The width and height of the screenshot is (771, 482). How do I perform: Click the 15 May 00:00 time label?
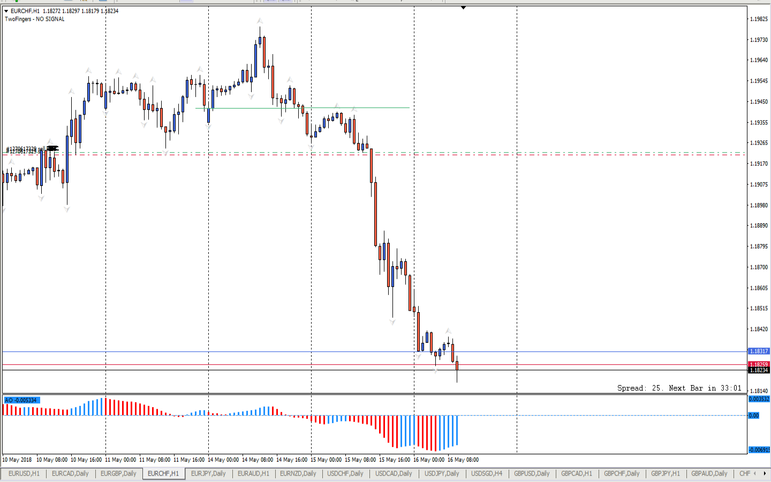pos(326,460)
